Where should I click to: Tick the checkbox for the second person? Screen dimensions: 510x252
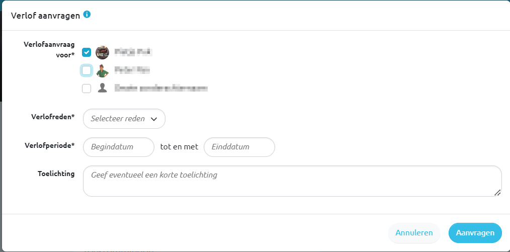pyautogui.click(x=87, y=70)
